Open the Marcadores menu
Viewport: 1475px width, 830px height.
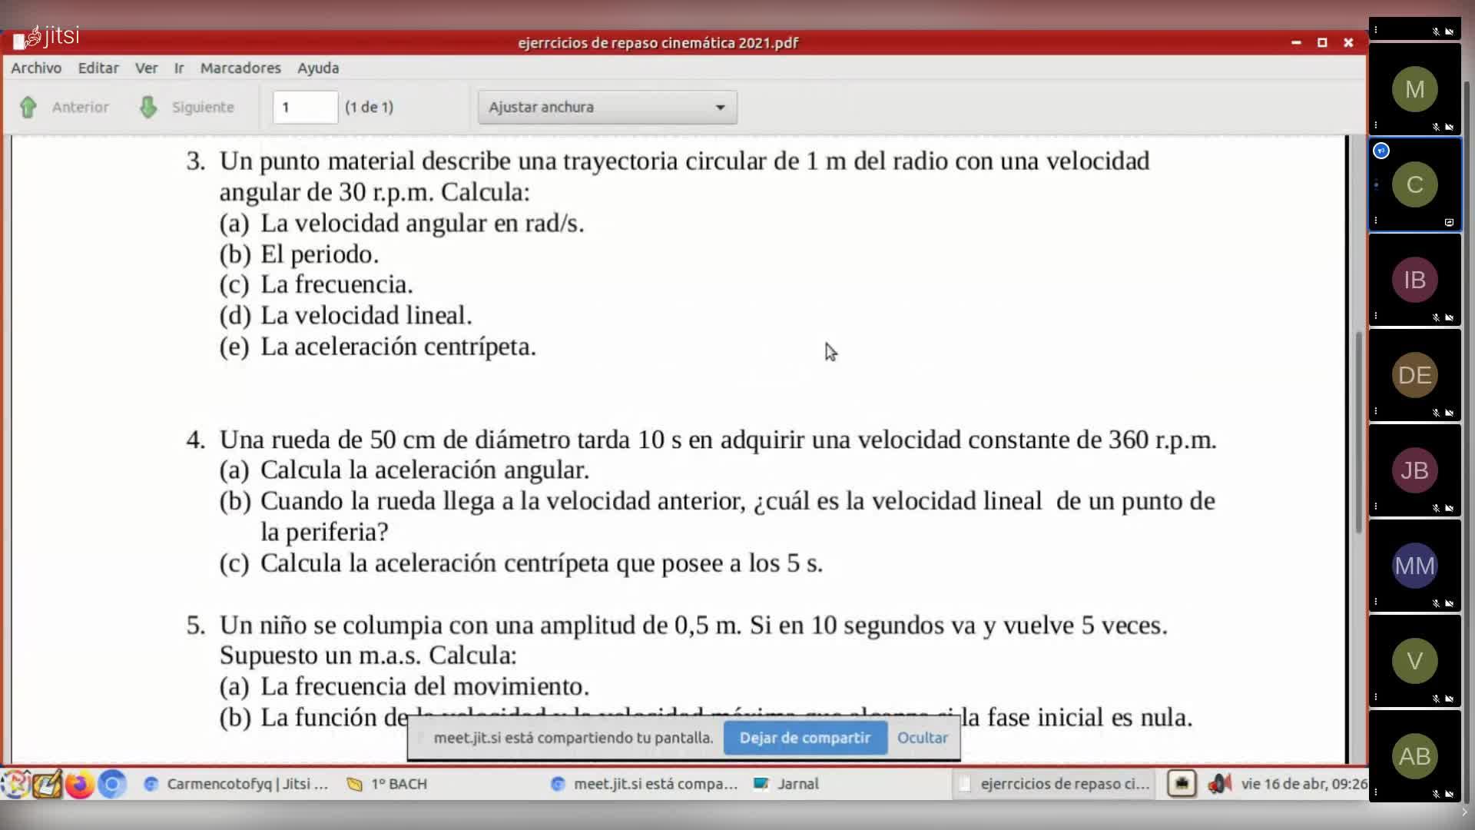click(x=240, y=68)
